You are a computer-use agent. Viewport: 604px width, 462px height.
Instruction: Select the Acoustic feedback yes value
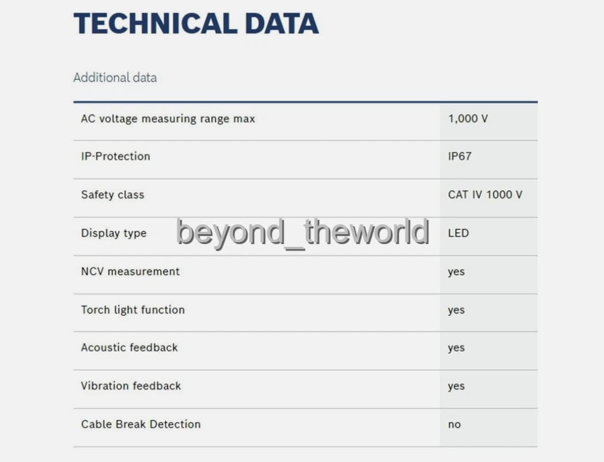click(456, 348)
